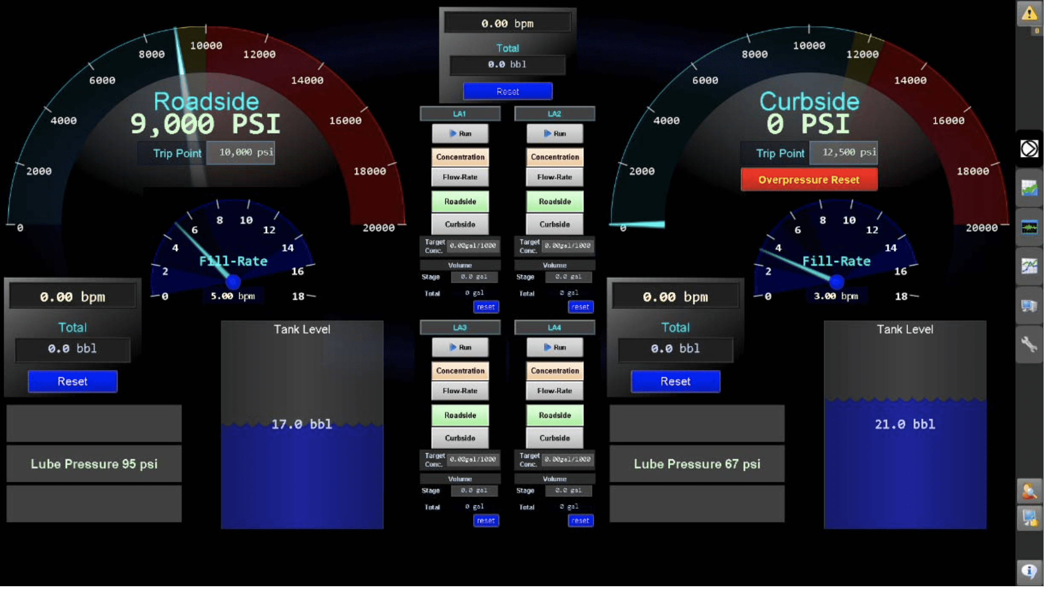Screen dimensions: 1044x590
Task: Click the LA2 header tab
Action: click(x=555, y=114)
